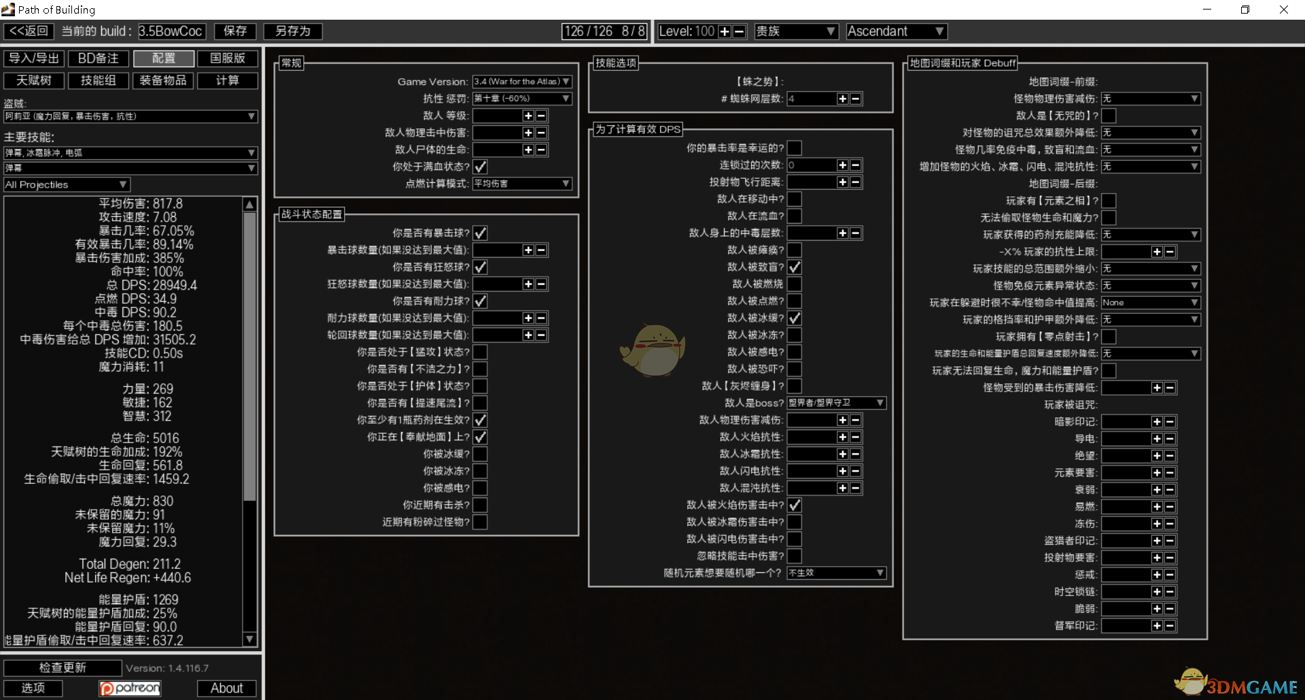Click the plus stepper for 暗影印记
This screenshot has height=700, width=1305.
click(x=1157, y=422)
